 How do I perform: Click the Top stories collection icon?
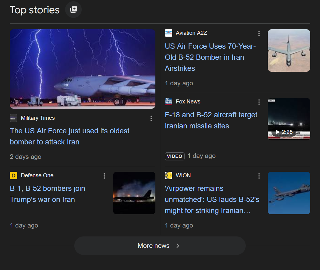tap(73, 10)
